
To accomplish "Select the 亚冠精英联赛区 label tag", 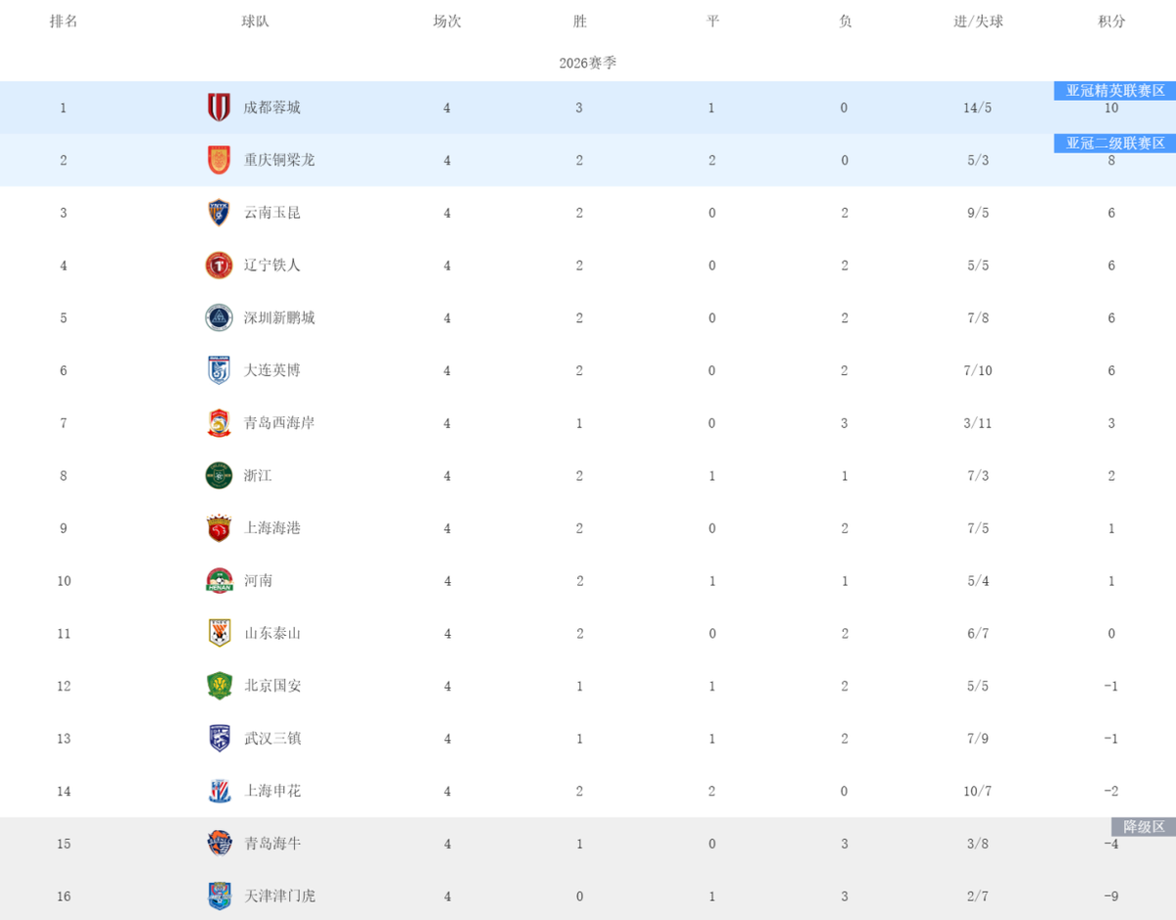I will (1114, 90).
